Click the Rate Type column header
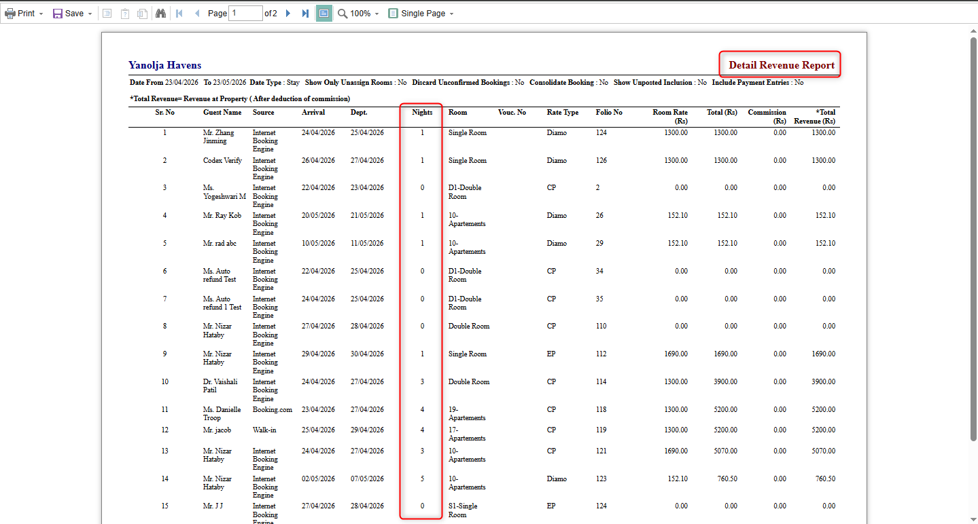Viewport: 978px width, 524px height. [x=563, y=113]
